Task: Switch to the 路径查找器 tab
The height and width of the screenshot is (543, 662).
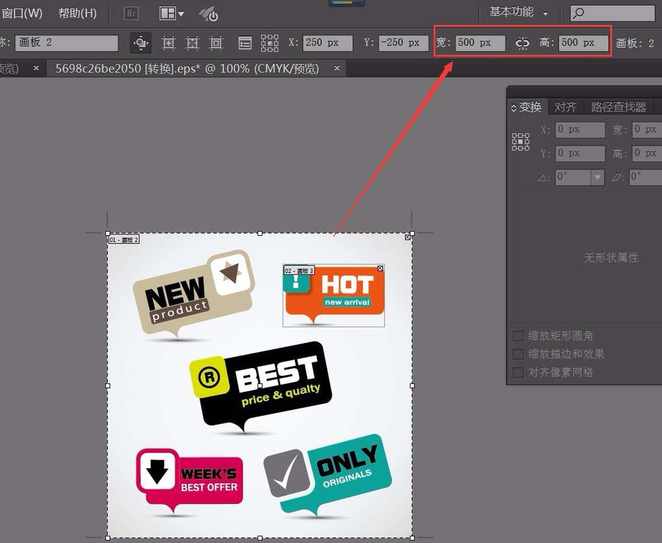Action: pos(618,107)
